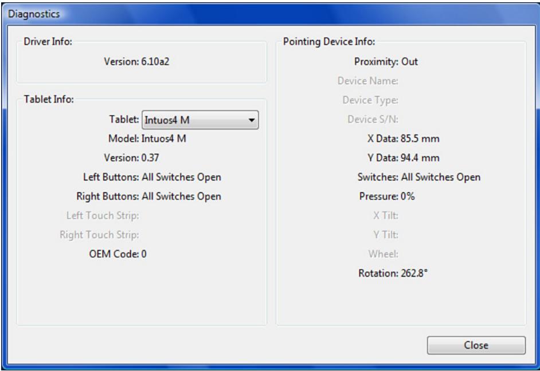540x371 pixels.
Task: Open the Tablet dropdown showing Intuos4 M
Action: (200, 120)
